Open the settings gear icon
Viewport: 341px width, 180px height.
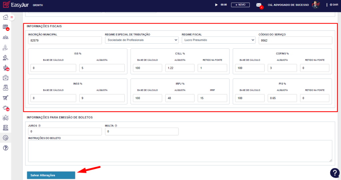pyautogui.click(x=5, y=138)
